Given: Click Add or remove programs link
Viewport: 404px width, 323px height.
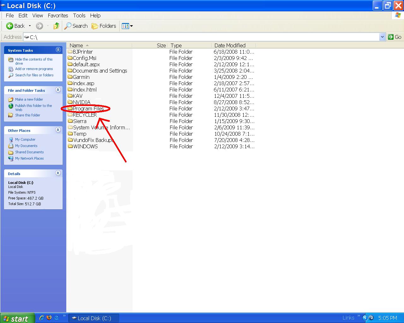Looking at the screenshot, I should point(34,69).
